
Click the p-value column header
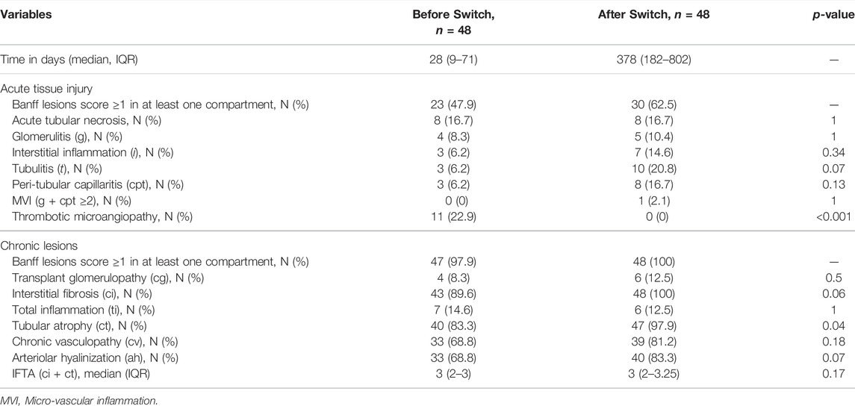834,15
